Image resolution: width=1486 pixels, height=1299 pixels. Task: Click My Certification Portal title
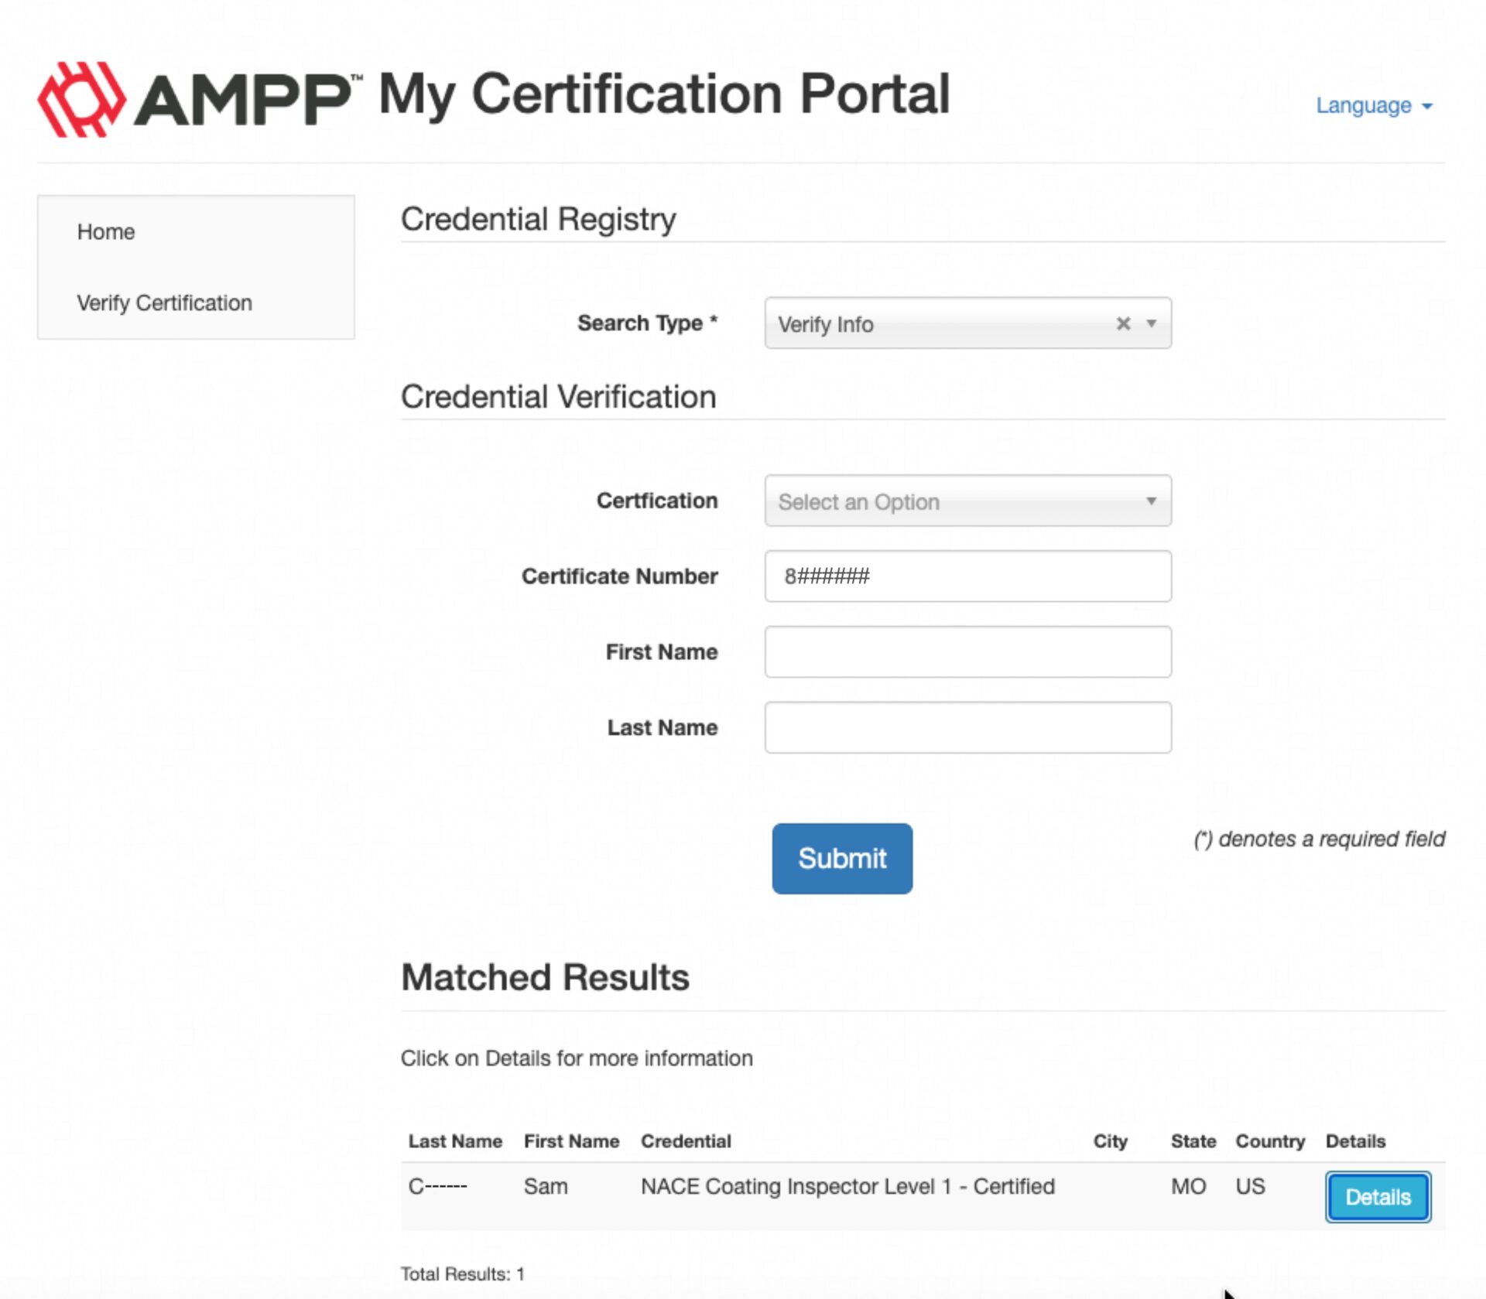pos(664,94)
